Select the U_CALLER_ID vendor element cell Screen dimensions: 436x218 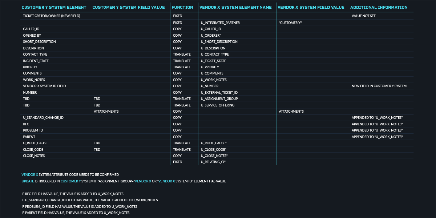pyautogui.click(x=211, y=29)
